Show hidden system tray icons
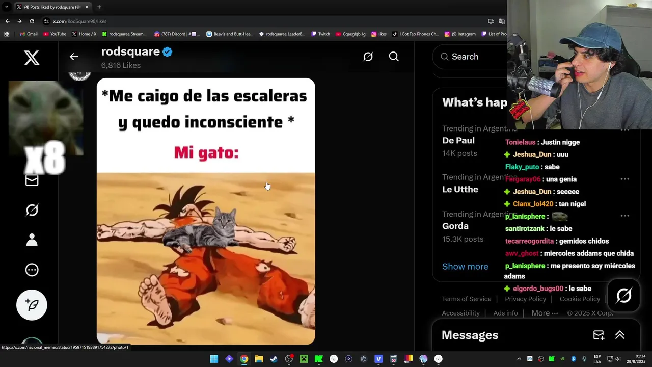652x367 pixels. point(519,359)
